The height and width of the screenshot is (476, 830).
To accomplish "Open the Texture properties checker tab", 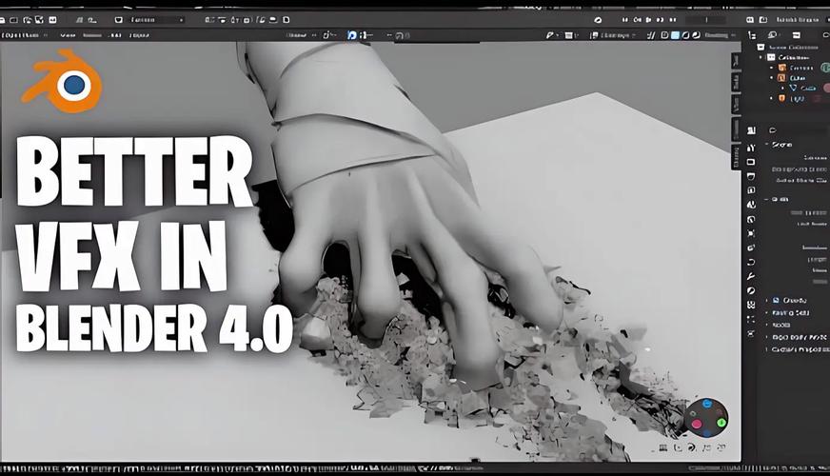I will click(751, 305).
